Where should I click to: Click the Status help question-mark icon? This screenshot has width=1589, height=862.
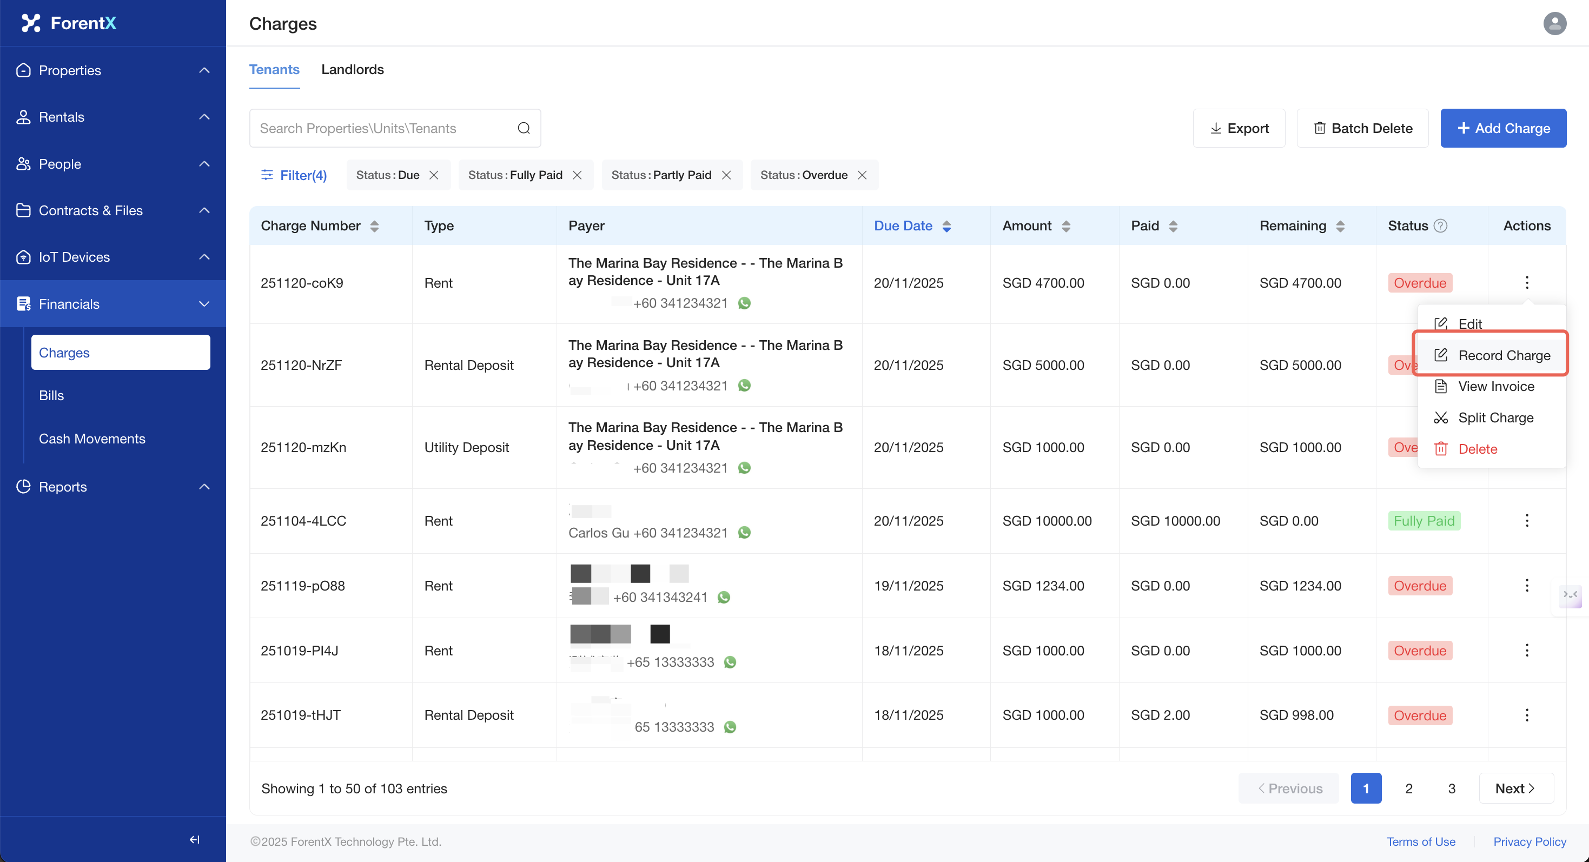[x=1440, y=226]
